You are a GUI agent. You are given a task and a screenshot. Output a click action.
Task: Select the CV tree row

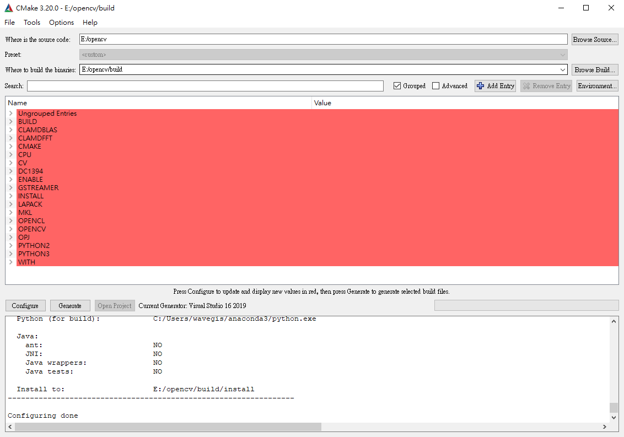(x=317, y=163)
